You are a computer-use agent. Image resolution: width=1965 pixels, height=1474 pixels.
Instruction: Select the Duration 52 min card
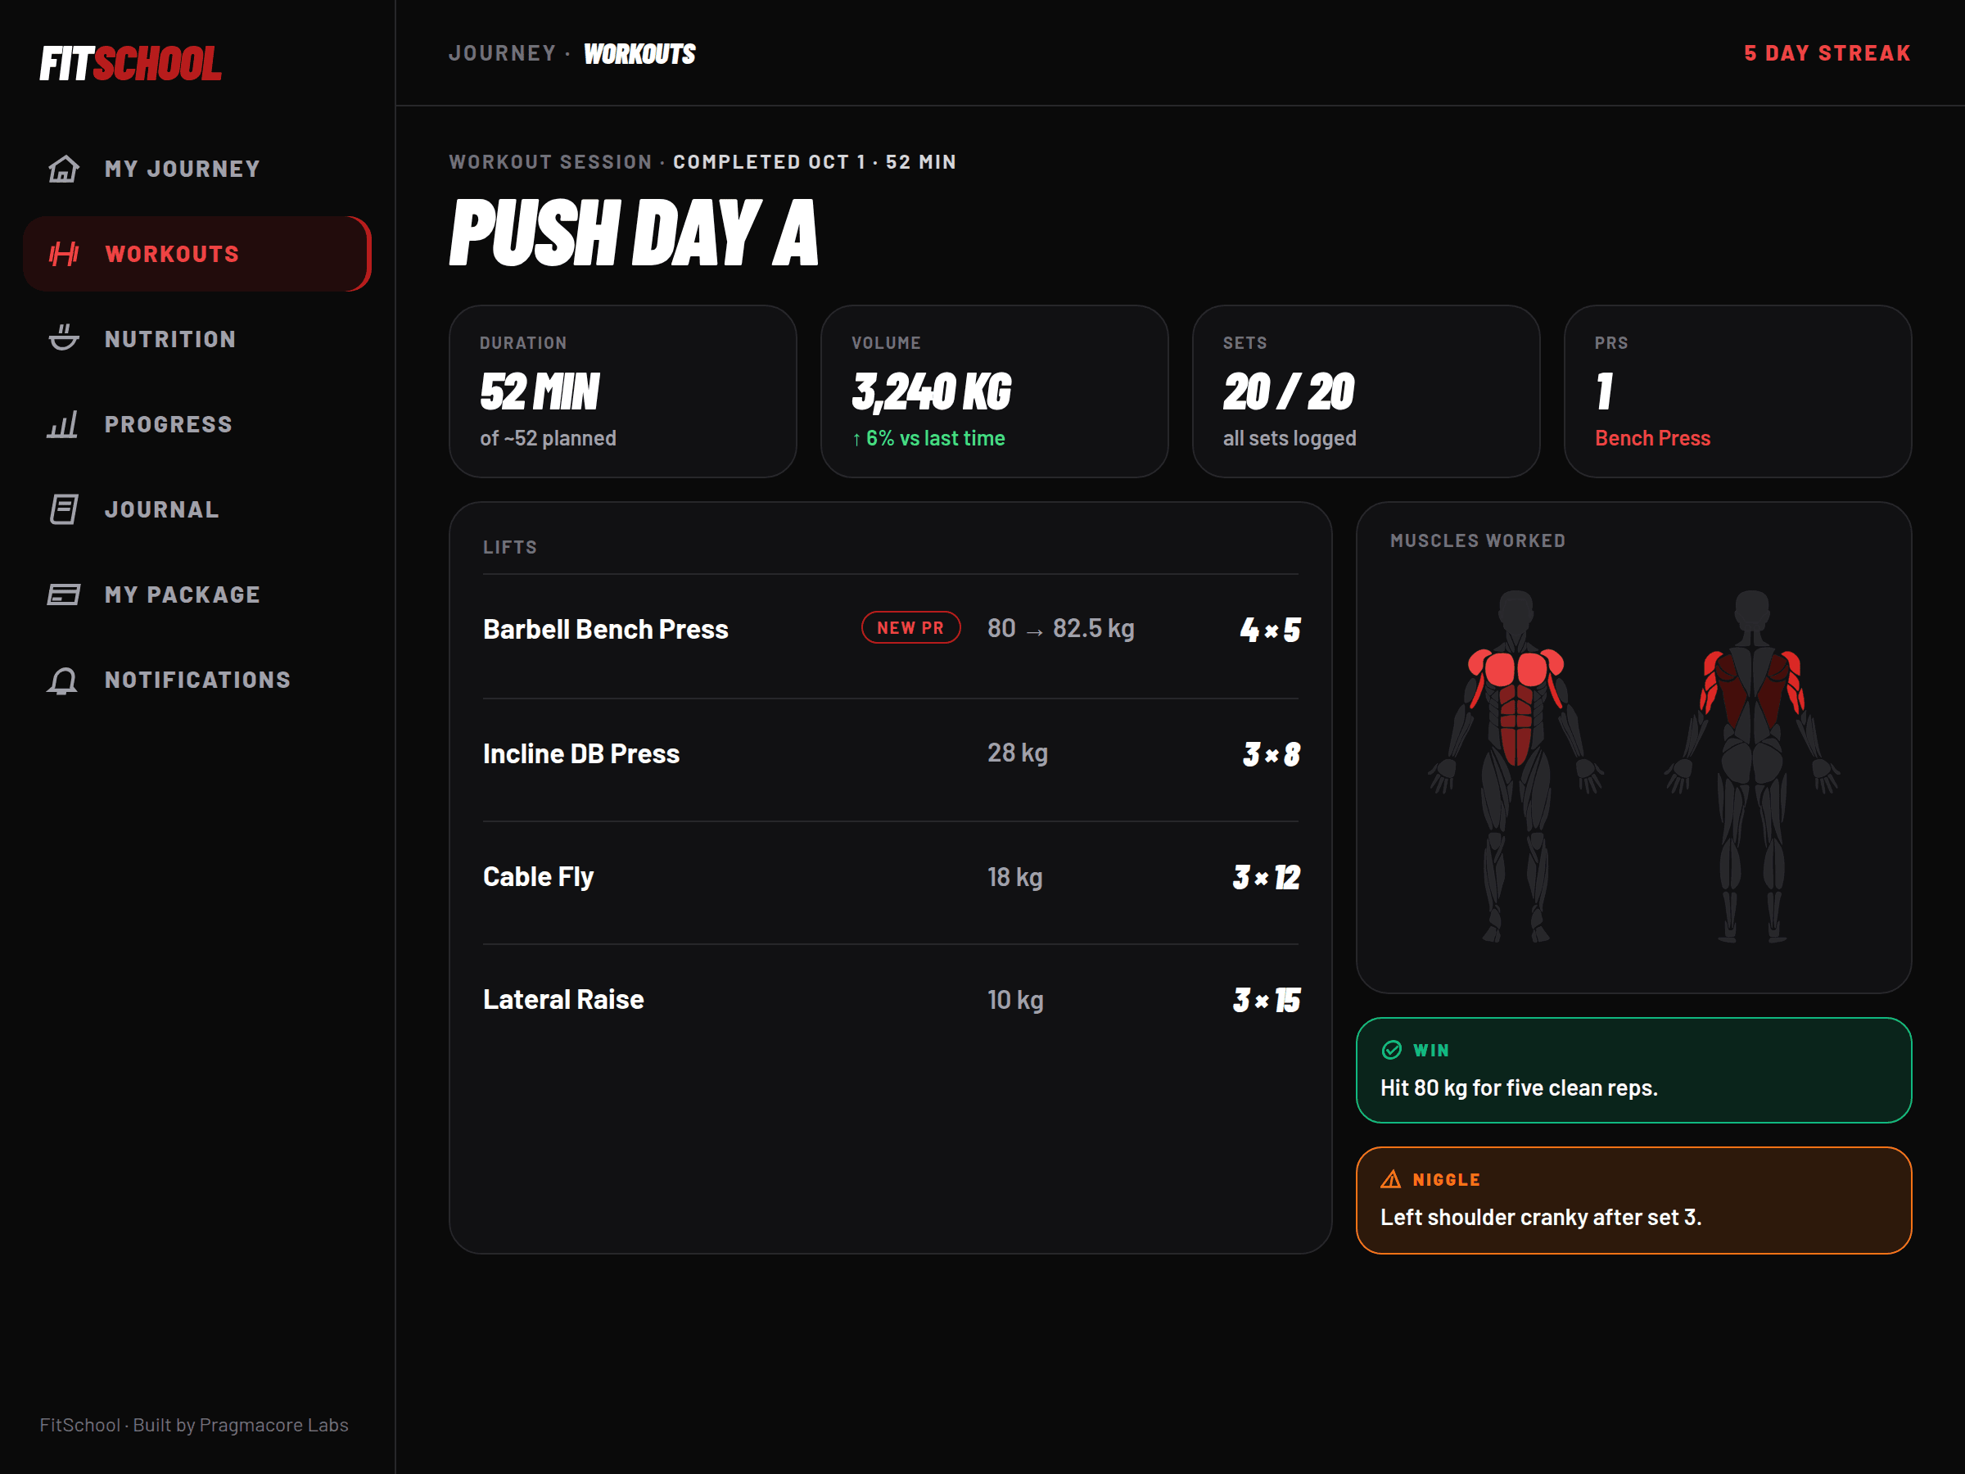click(623, 391)
